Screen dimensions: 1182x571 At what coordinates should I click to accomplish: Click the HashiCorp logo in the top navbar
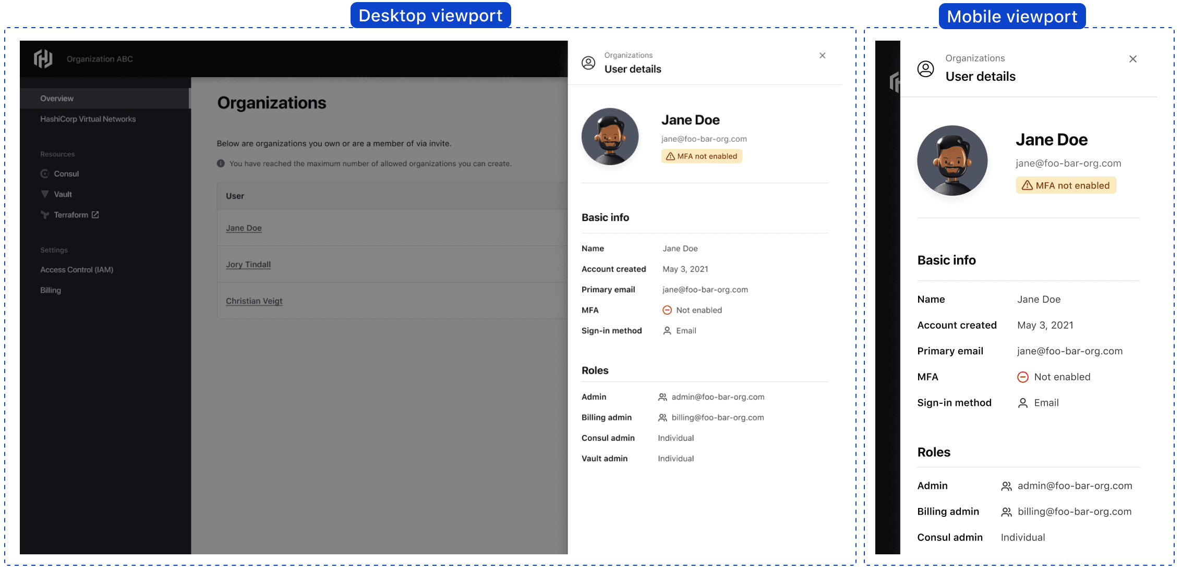click(44, 59)
